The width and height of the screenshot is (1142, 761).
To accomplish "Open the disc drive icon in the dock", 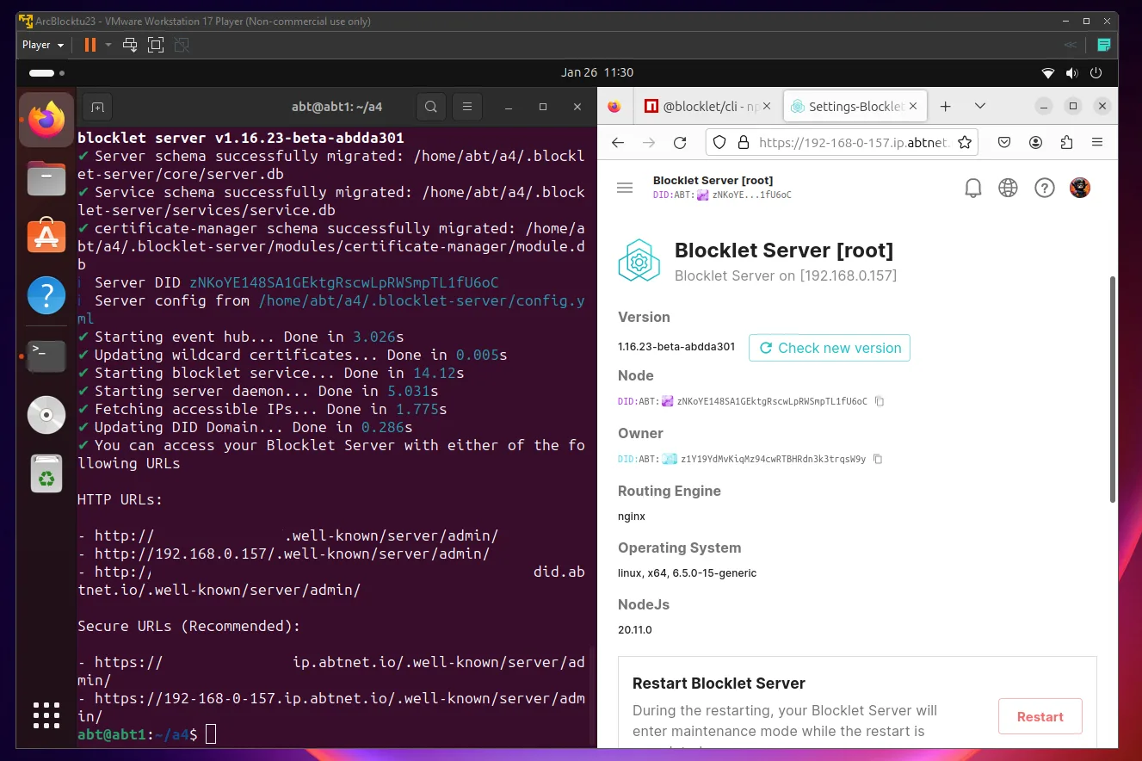I will tap(46, 414).
